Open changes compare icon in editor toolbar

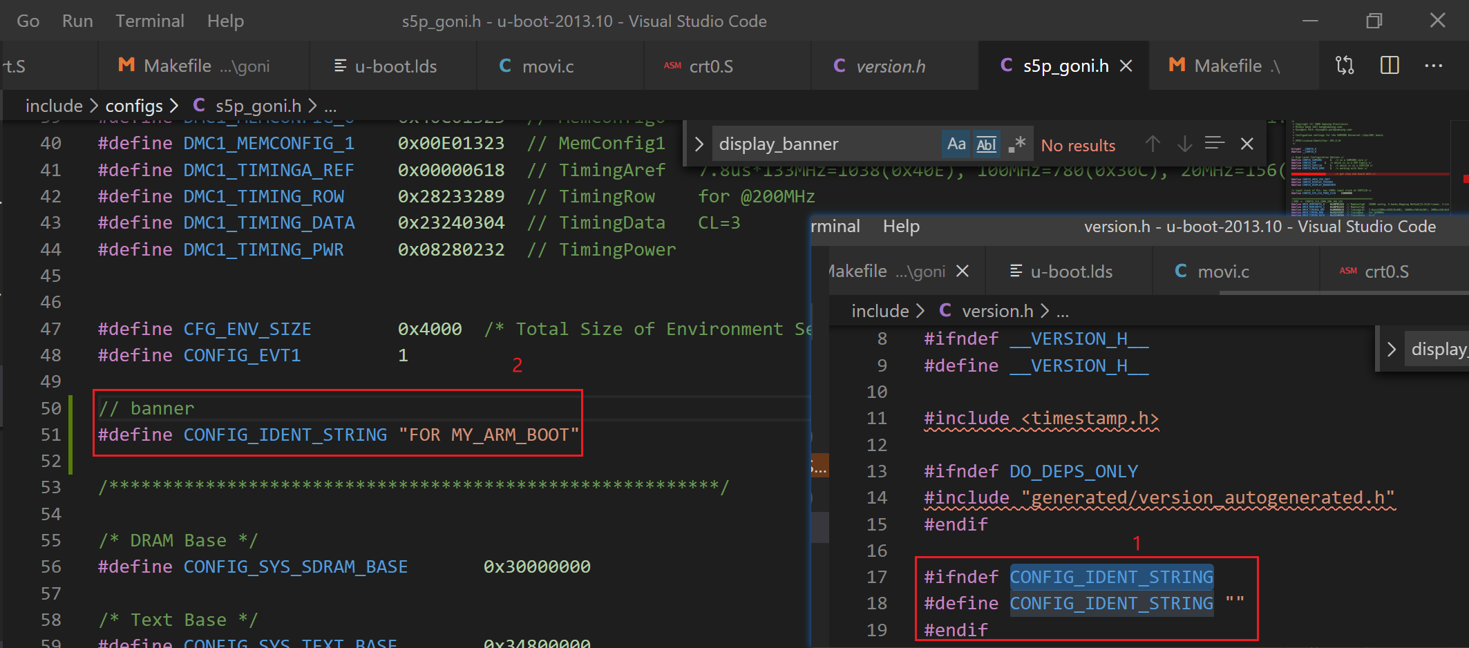(x=1345, y=66)
